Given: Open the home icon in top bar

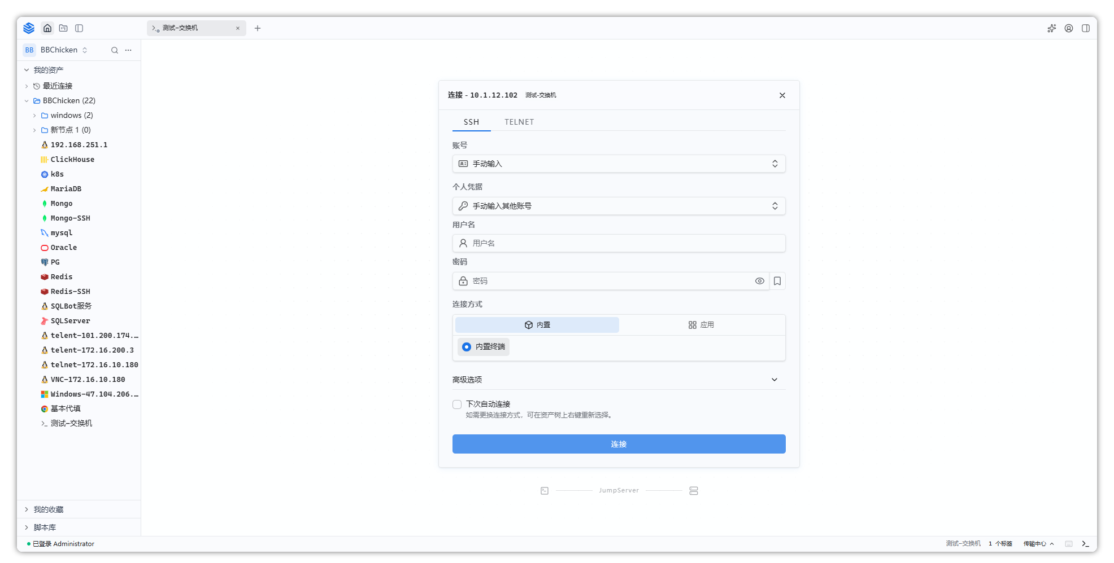Looking at the screenshot, I should coord(47,28).
